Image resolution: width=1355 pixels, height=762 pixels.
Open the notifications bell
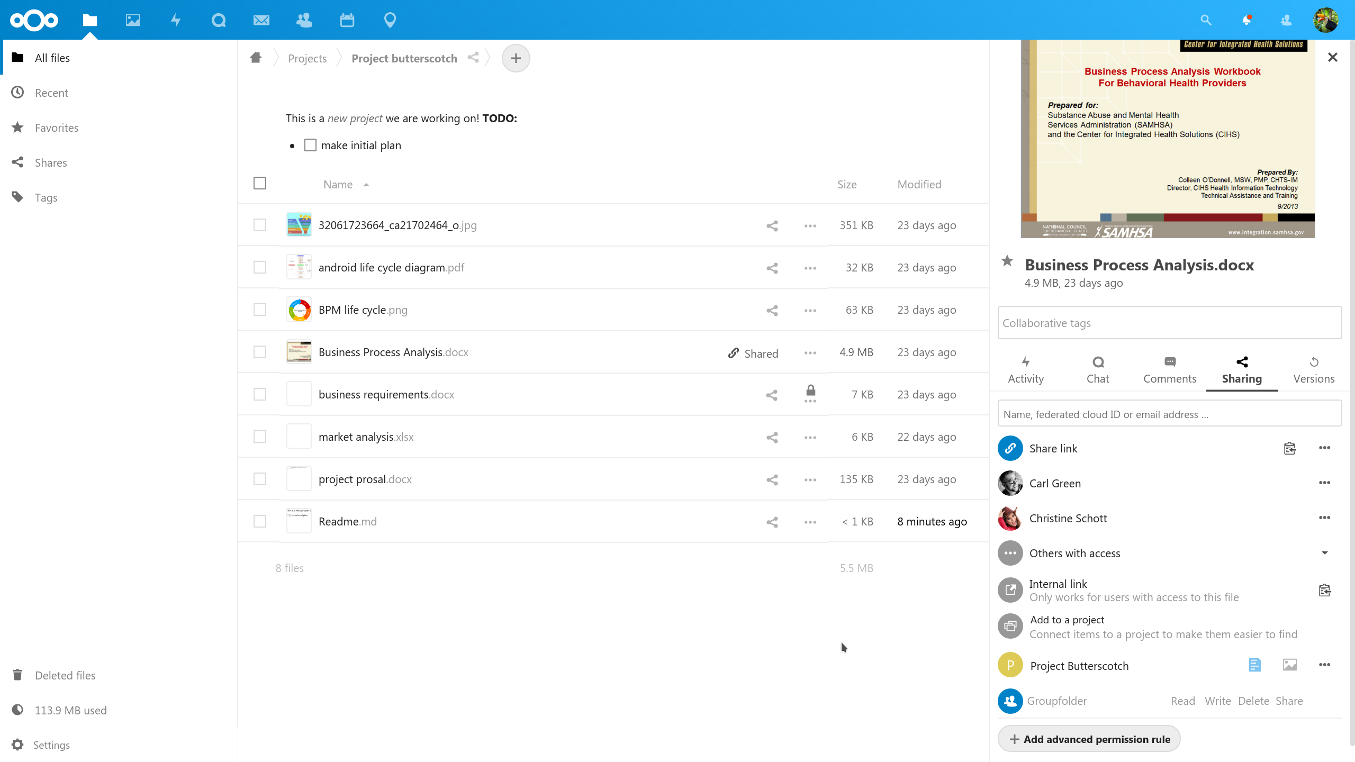tap(1246, 20)
